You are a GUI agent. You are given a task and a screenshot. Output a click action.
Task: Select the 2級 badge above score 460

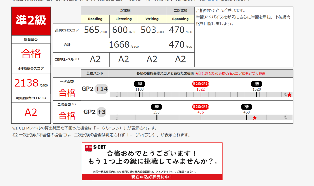click(246, 107)
